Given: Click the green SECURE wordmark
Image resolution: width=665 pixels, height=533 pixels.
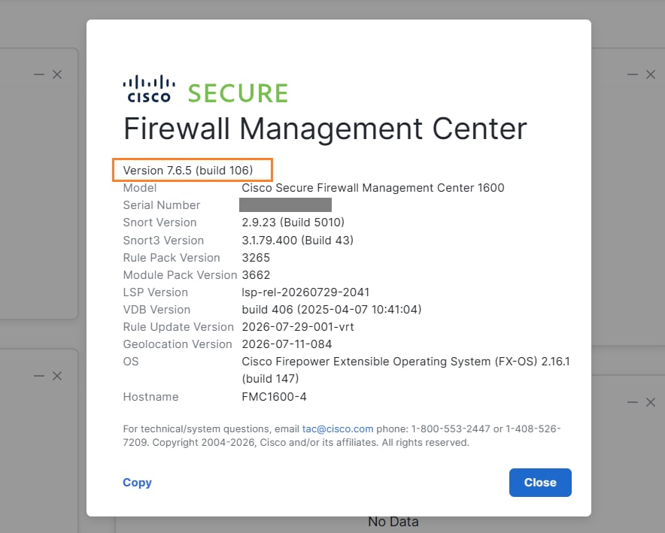Looking at the screenshot, I should coord(238,93).
